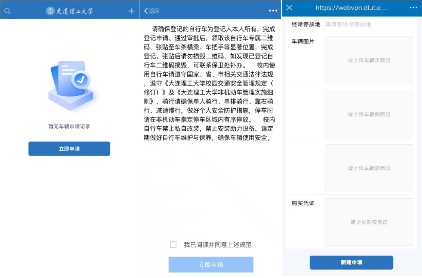Close the webvpn page with X icon

[289, 8]
